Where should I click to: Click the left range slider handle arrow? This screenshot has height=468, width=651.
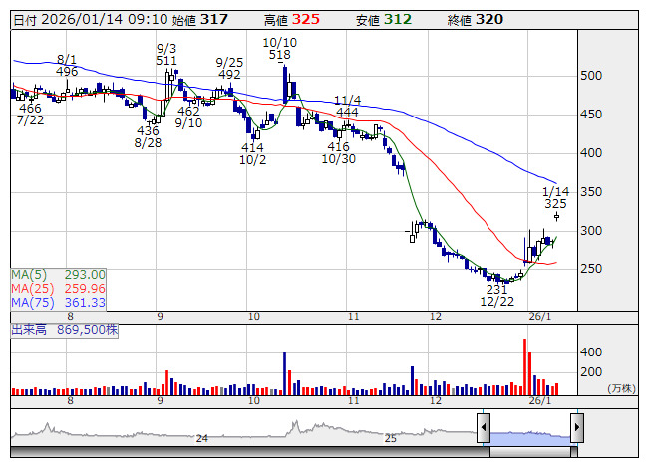tap(484, 427)
